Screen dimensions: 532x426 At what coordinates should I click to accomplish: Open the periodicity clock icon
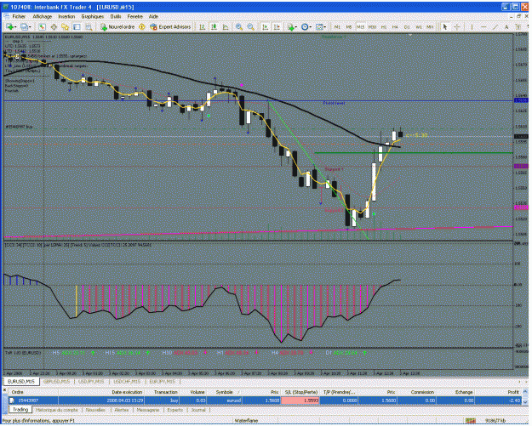click(x=305, y=26)
